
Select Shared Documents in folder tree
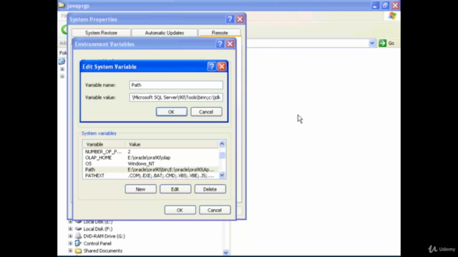(x=103, y=251)
